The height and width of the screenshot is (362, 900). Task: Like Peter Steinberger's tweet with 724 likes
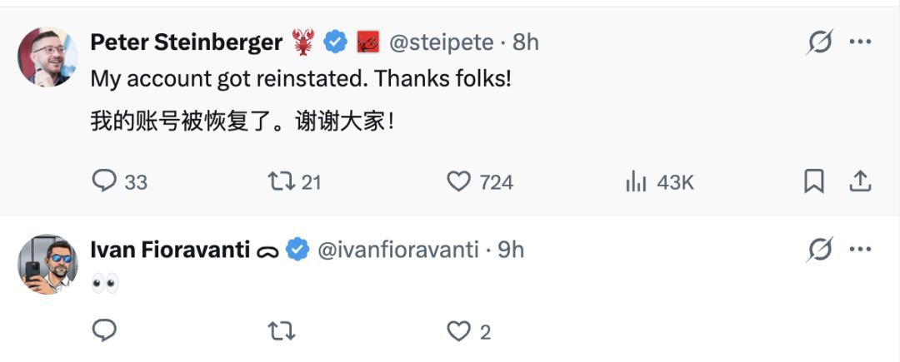460,181
